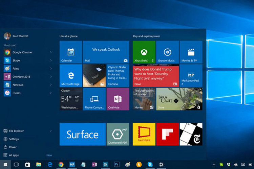254x169 pixels.
Task: Launch the Xbox (beta) tile
Action: click(144, 52)
